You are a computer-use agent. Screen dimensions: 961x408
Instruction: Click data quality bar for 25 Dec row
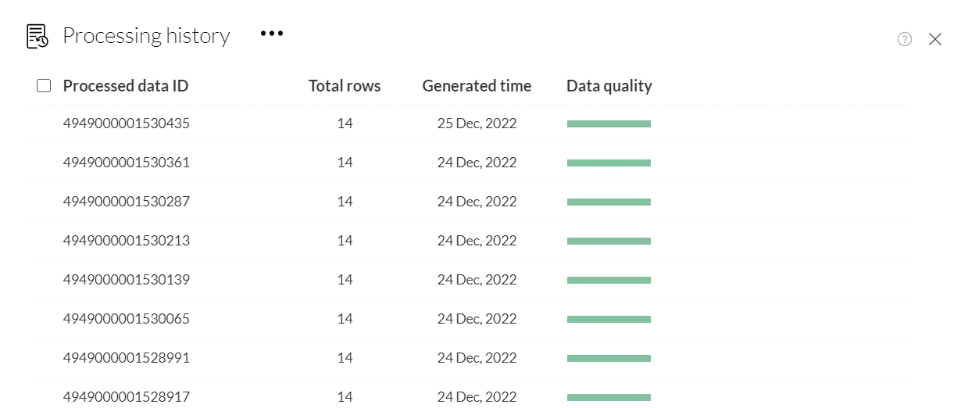point(609,123)
